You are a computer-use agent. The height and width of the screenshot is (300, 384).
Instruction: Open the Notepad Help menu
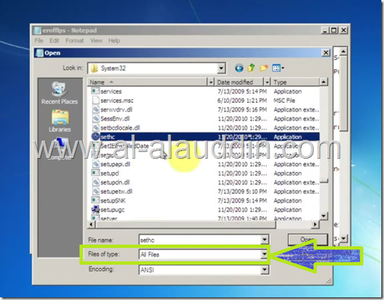(x=114, y=40)
